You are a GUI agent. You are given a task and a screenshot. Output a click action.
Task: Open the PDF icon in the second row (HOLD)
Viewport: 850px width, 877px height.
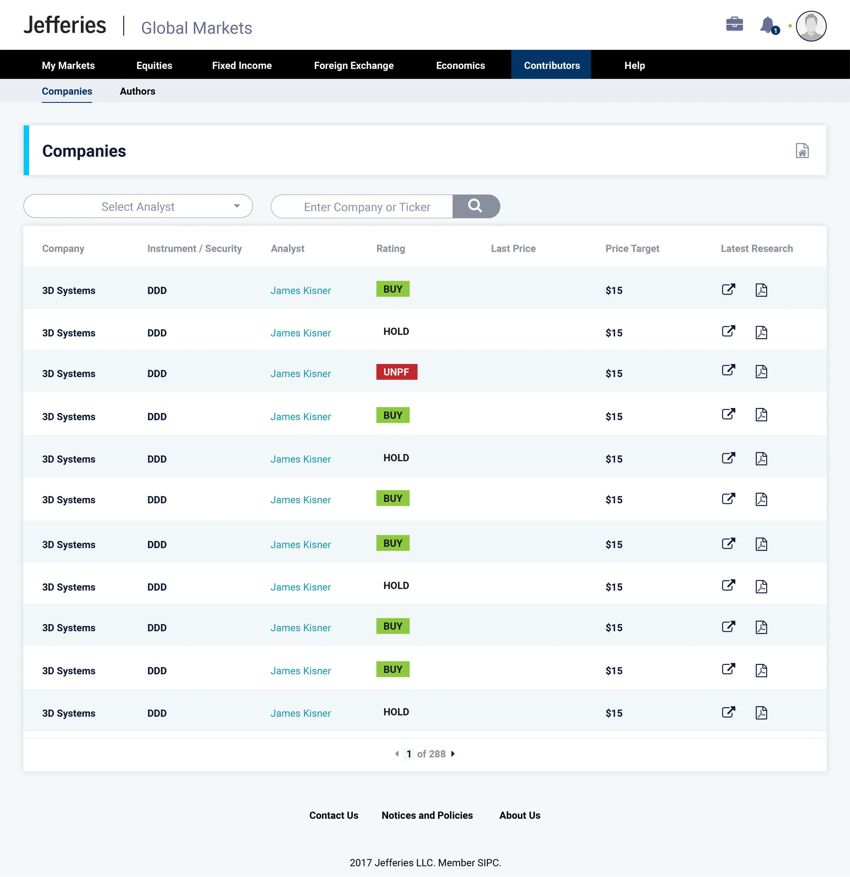tap(761, 332)
